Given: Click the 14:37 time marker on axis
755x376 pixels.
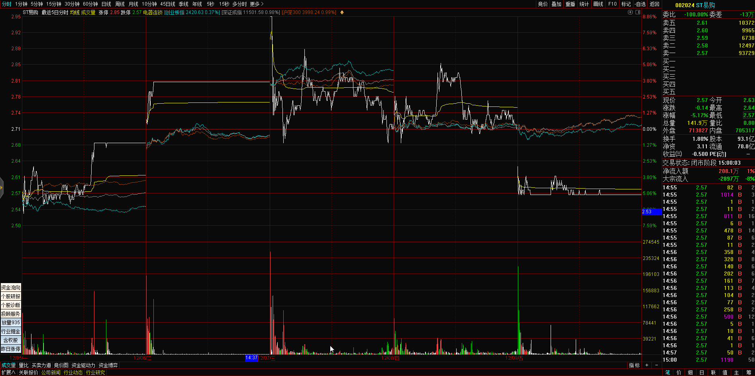Looking at the screenshot, I should point(251,358).
